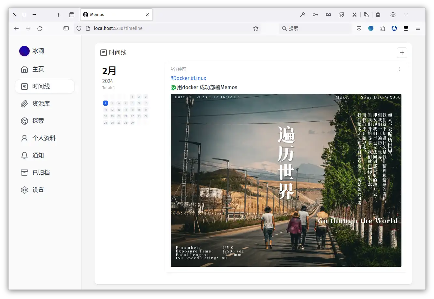Open 已归档 archived memos
Screen dimensions: 434x299
[x=41, y=173]
